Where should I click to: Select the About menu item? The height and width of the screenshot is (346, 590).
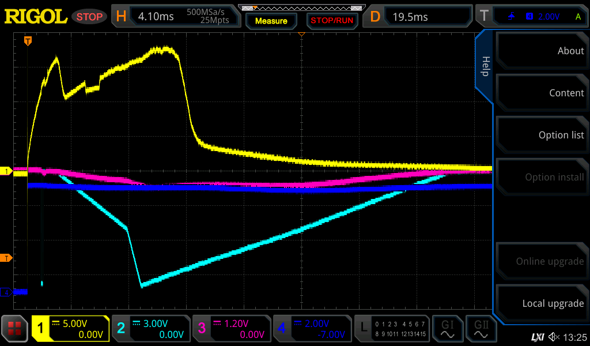tap(542, 51)
